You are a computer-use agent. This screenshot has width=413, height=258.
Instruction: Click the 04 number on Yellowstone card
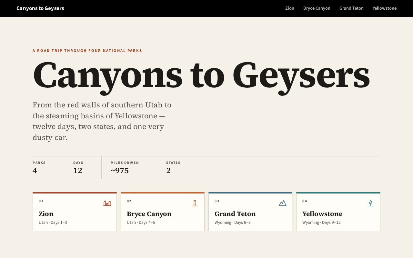click(x=305, y=201)
